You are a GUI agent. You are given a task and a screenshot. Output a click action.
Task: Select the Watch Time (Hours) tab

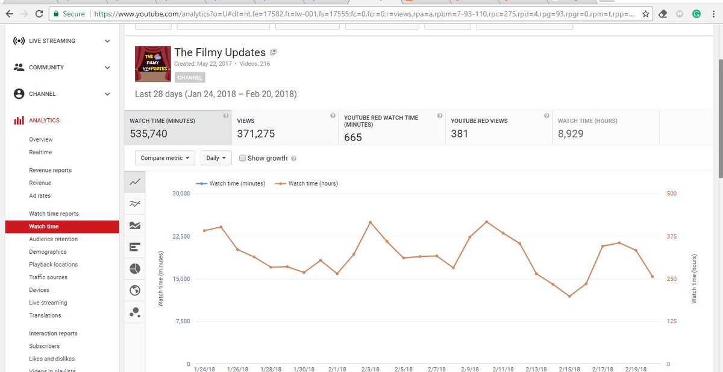click(606, 128)
